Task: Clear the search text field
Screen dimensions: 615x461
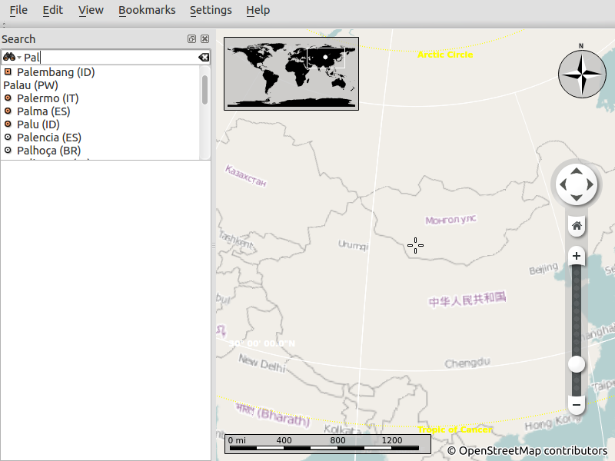Action: click(203, 58)
